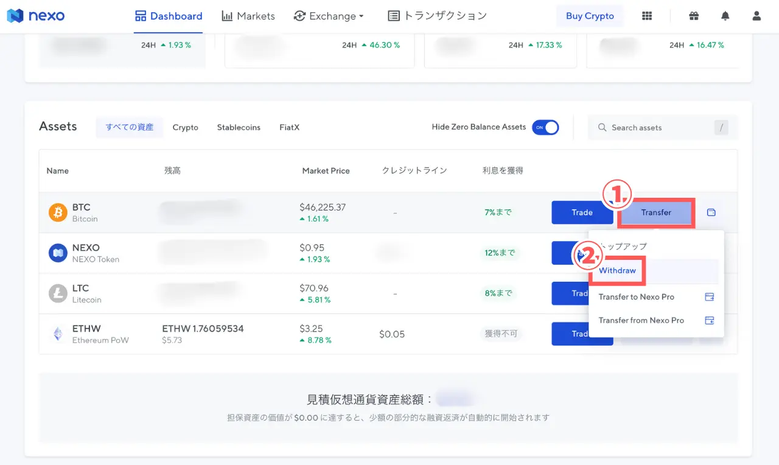Click the BTC price $46,225.37
This screenshot has width=779, height=465.
point(323,208)
